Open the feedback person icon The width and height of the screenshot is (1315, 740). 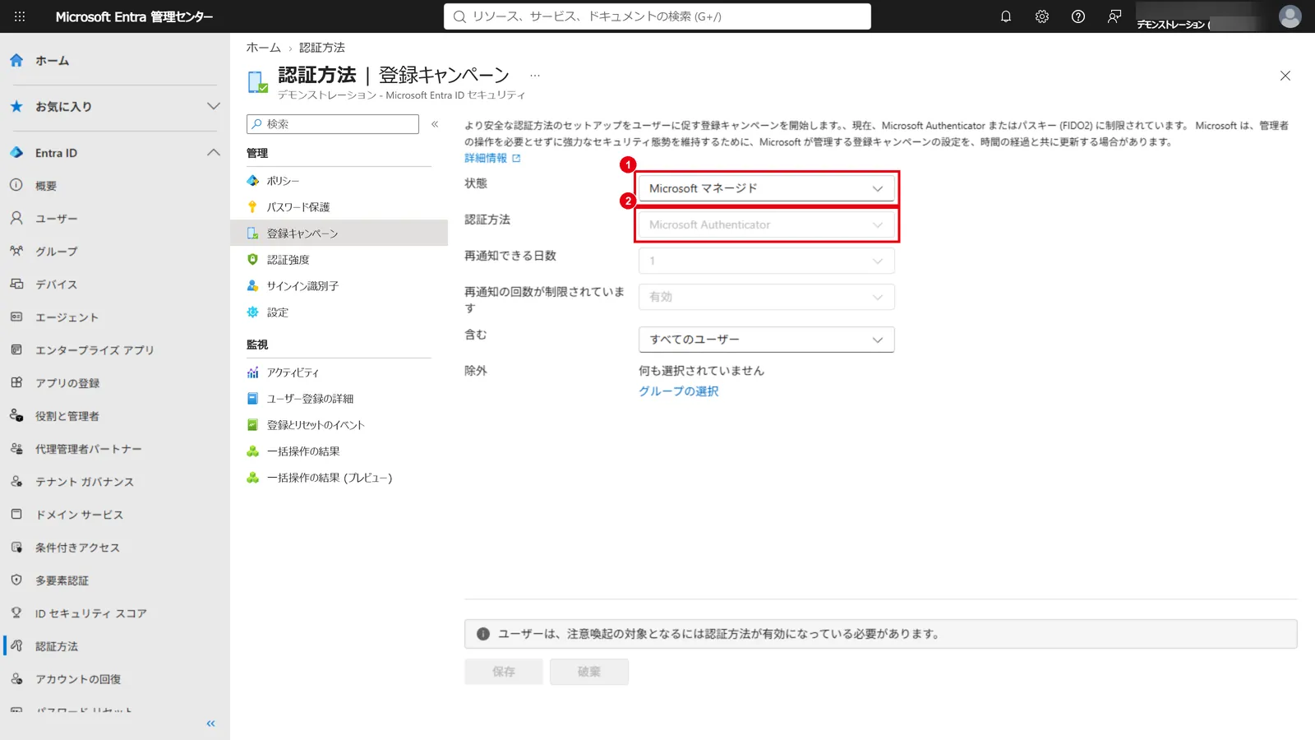(x=1114, y=16)
